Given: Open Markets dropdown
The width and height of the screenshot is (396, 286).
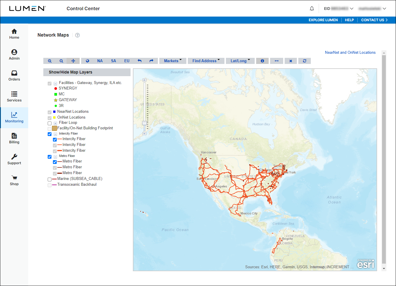Looking at the screenshot, I should (173, 61).
